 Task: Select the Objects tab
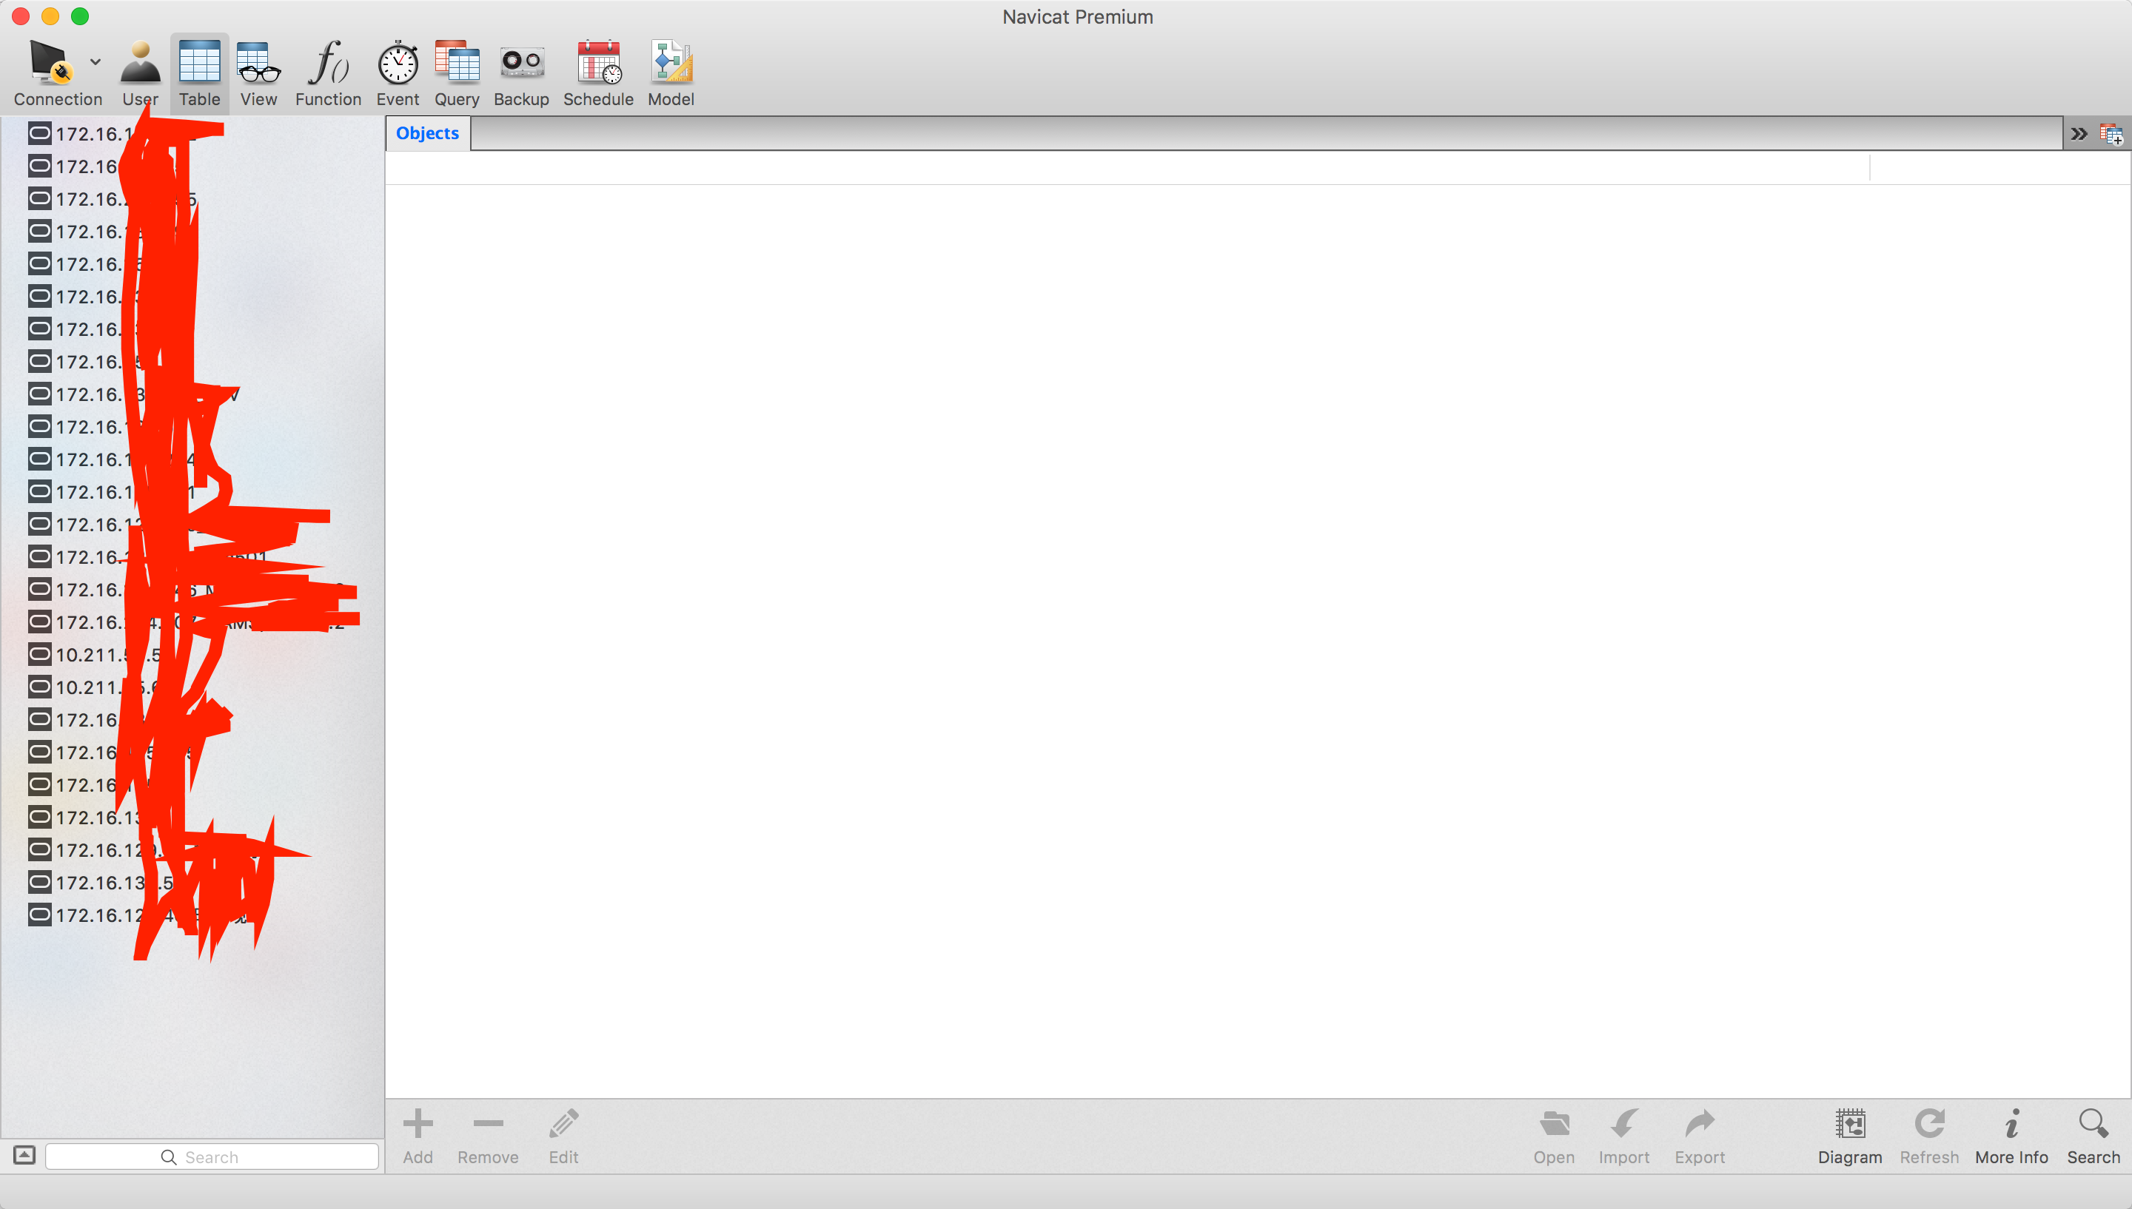(x=427, y=133)
